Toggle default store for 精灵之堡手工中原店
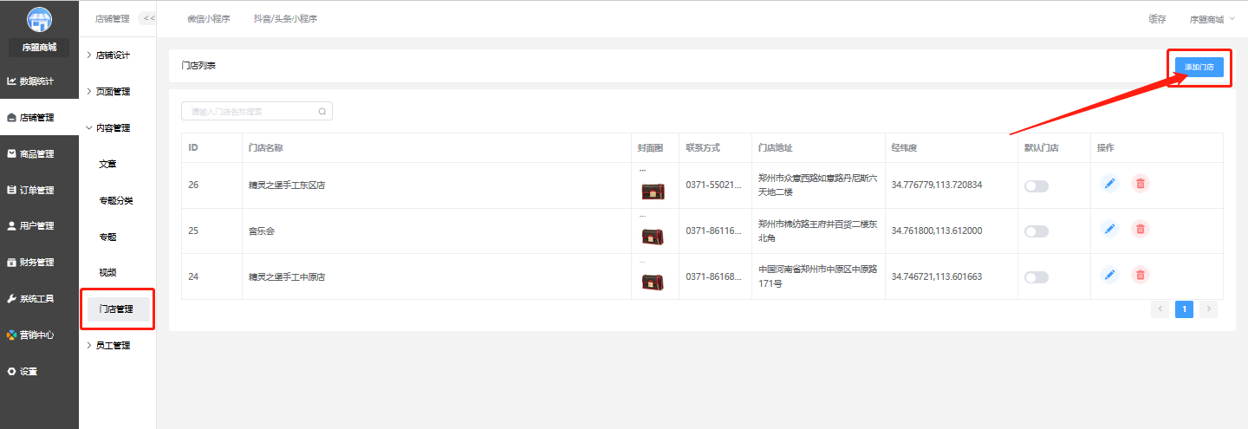This screenshot has height=429, width=1248. (x=1036, y=277)
